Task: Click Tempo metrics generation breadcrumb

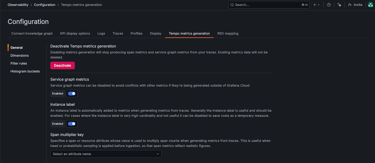Action: point(81,5)
